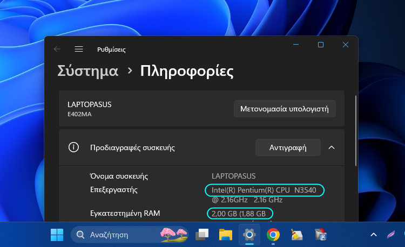
Task: Click the purple feather tray icon
Action: pyautogui.click(x=391, y=235)
